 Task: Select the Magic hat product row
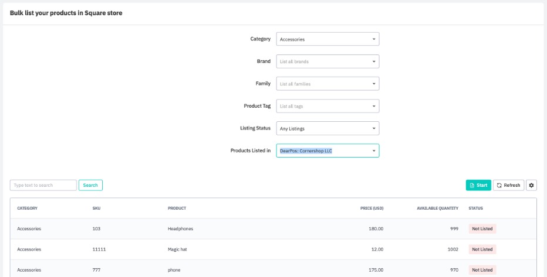click(179, 249)
